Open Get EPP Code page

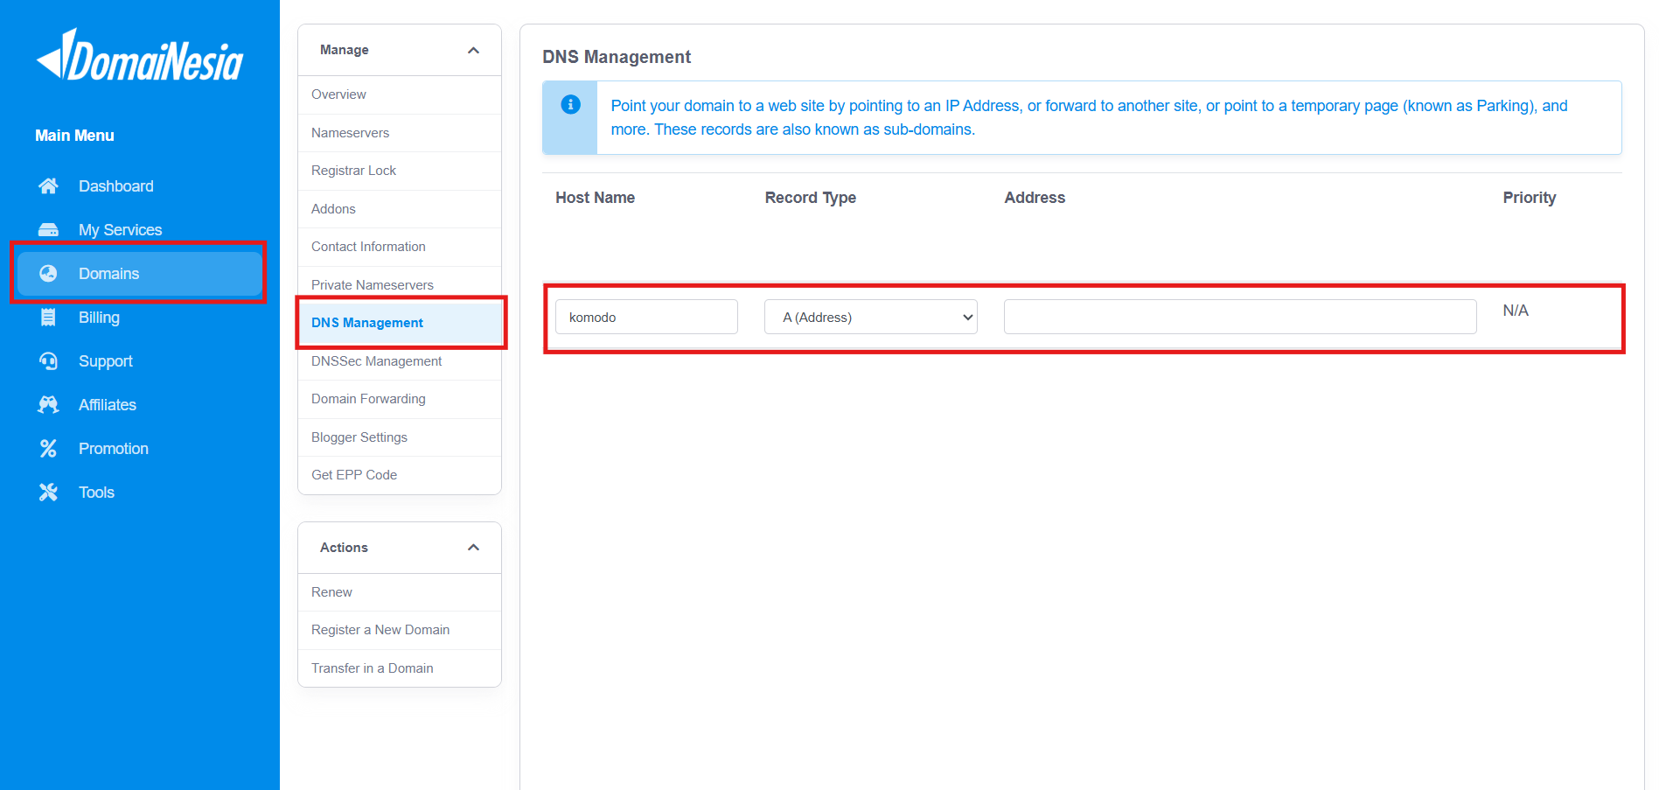click(x=400, y=475)
